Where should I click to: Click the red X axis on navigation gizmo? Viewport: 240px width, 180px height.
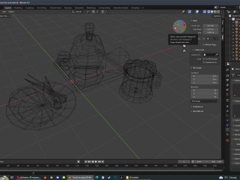click(184, 24)
